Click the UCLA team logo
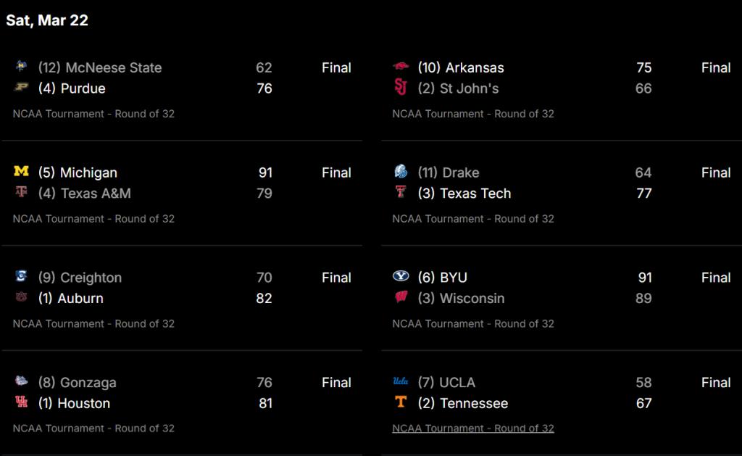The image size is (742, 456). pyautogui.click(x=401, y=381)
